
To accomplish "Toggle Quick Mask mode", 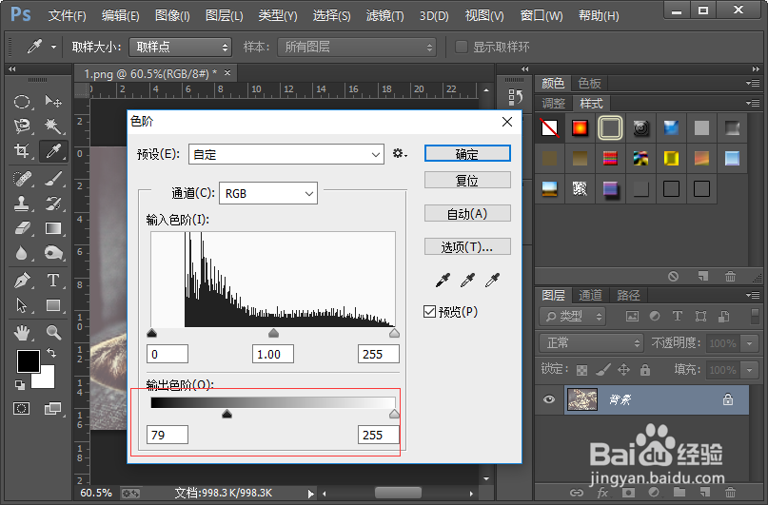I will coord(22,408).
